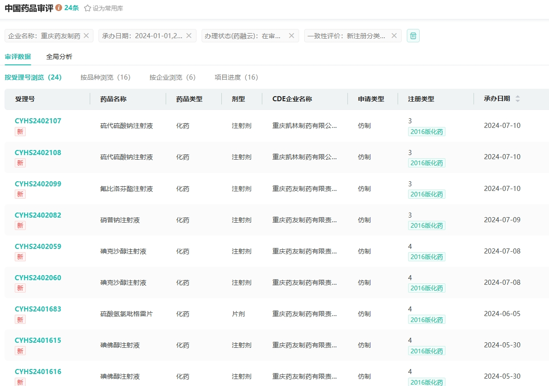Image resolution: width=549 pixels, height=386 pixels.
Task: Click the info icon beside 中国药品审评
Action: (58, 8)
